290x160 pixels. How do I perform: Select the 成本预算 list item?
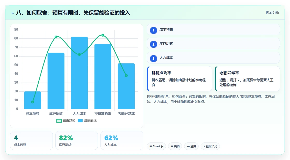click(x=213, y=29)
